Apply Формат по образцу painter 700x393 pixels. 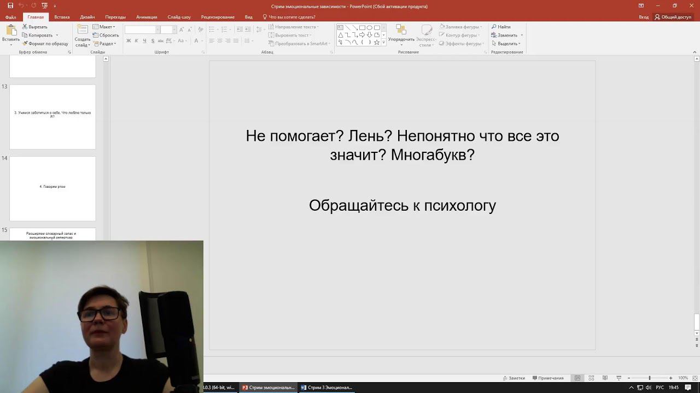pyautogui.click(x=45, y=44)
